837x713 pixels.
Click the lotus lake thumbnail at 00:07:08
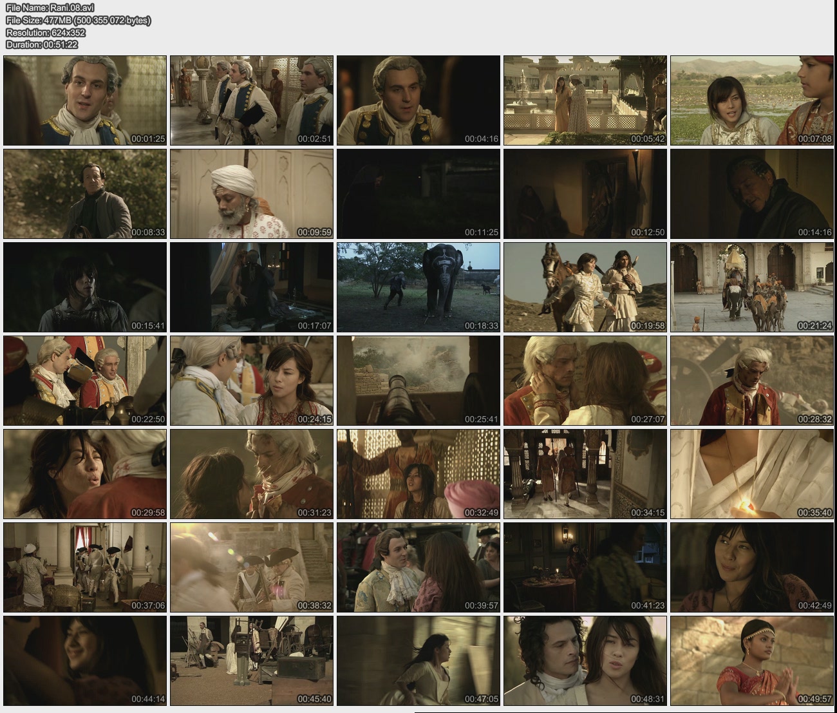751,100
